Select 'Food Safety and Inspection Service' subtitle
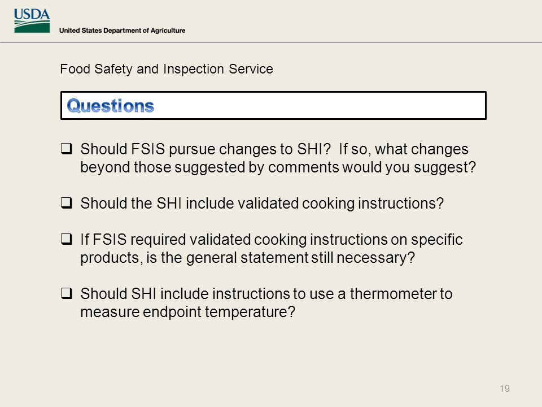 [166, 69]
